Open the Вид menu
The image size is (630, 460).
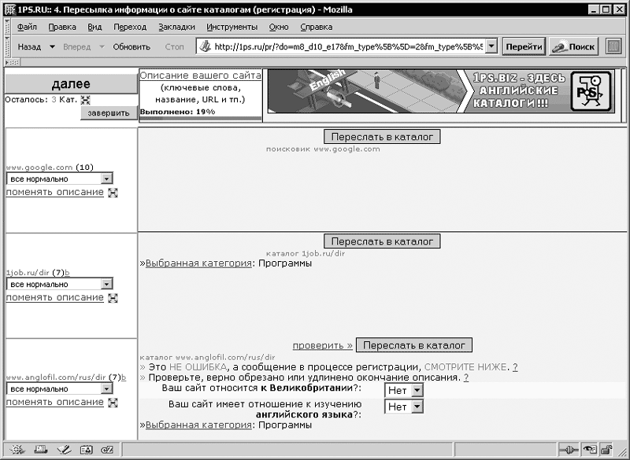point(94,27)
